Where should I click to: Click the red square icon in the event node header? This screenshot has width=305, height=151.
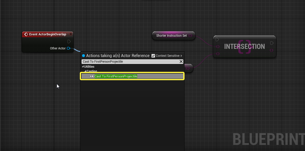click(70, 34)
